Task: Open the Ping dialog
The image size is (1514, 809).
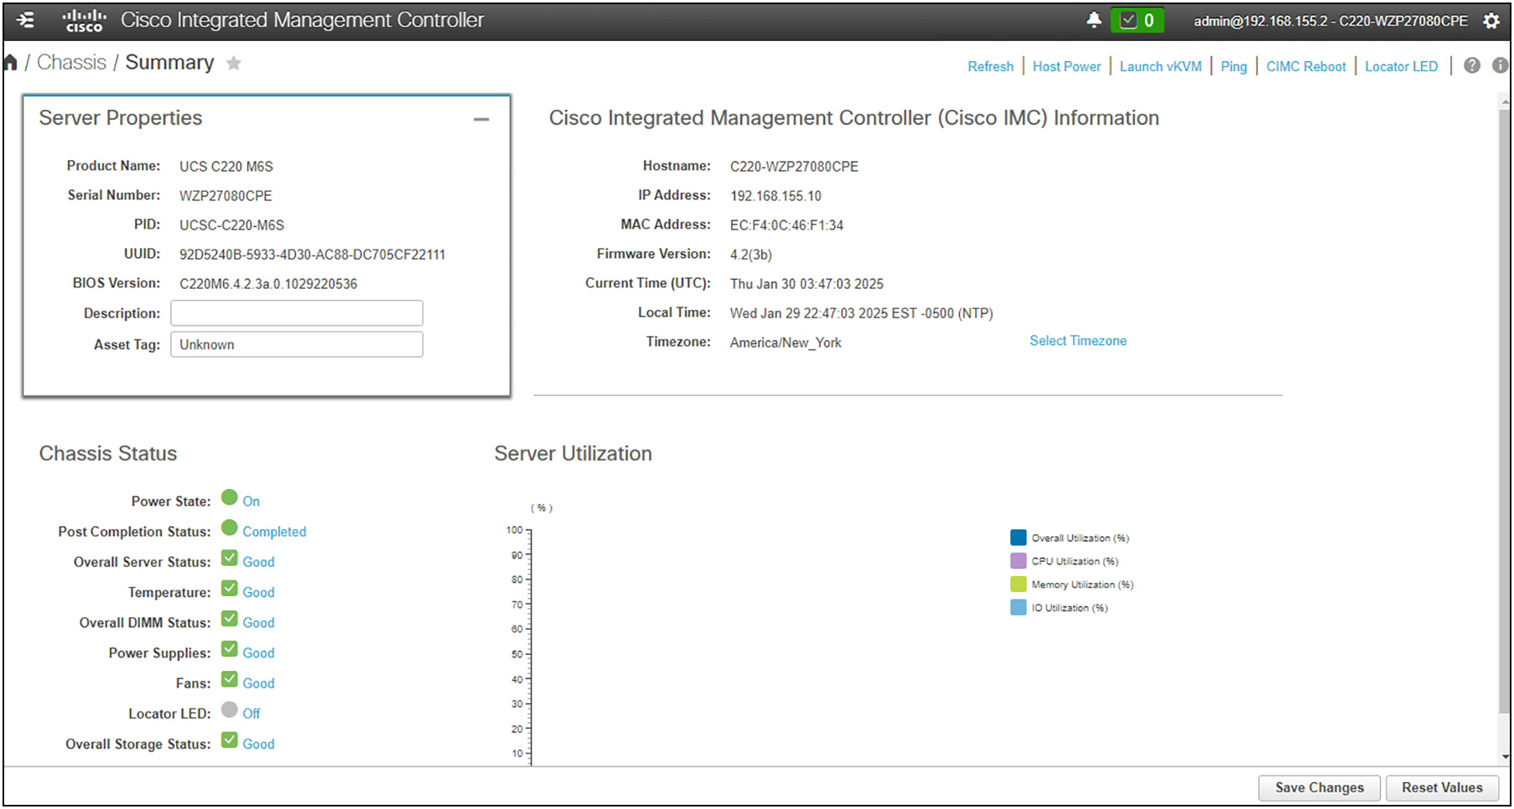Action: click(x=1233, y=66)
